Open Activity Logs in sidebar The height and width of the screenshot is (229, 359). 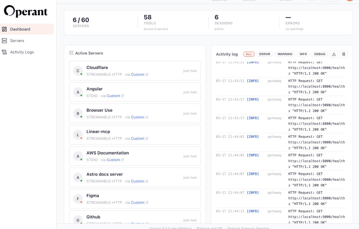(x=27, y=52)
